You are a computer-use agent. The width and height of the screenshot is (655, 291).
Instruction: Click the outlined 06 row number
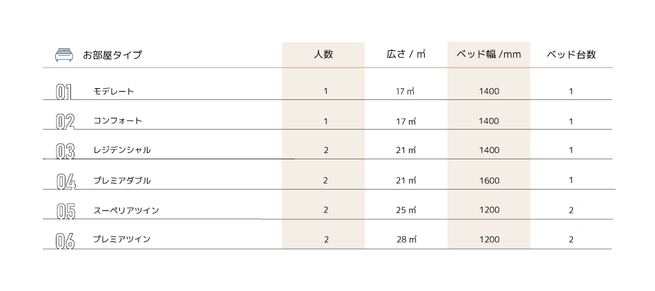65,241
